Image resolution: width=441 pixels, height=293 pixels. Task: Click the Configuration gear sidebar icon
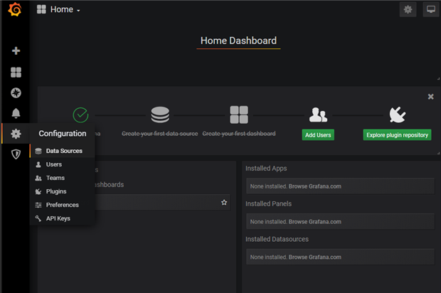(x=16, y=134)
